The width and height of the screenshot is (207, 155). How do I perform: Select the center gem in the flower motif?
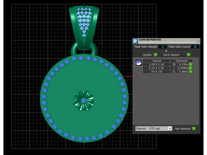[84, 101]
